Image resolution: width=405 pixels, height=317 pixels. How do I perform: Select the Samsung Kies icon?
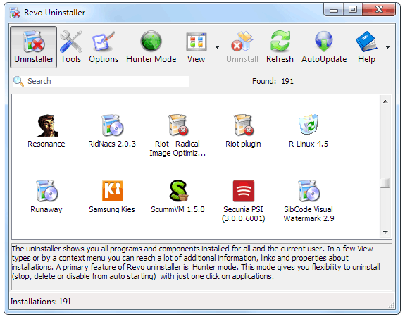pos(113,191)
